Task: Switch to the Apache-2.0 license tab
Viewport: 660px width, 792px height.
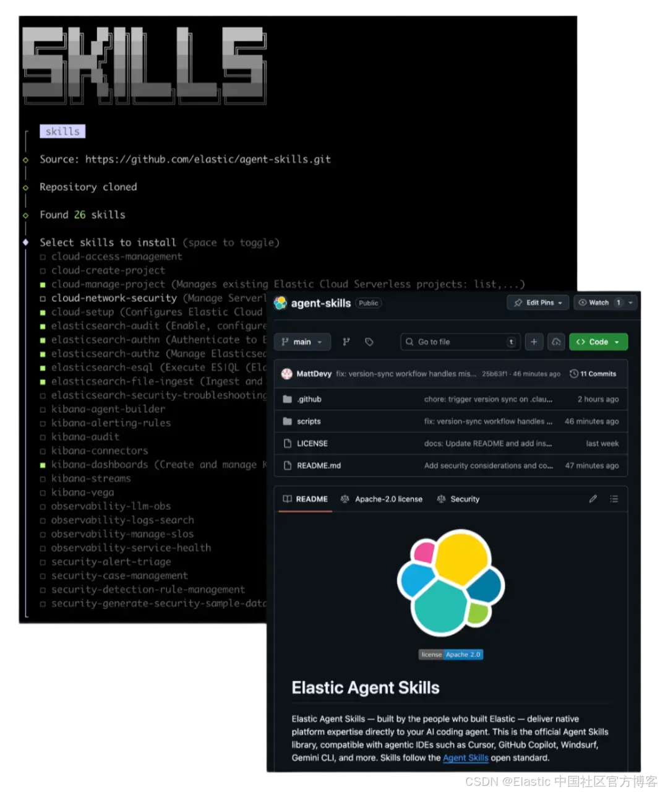Action: 382,499
